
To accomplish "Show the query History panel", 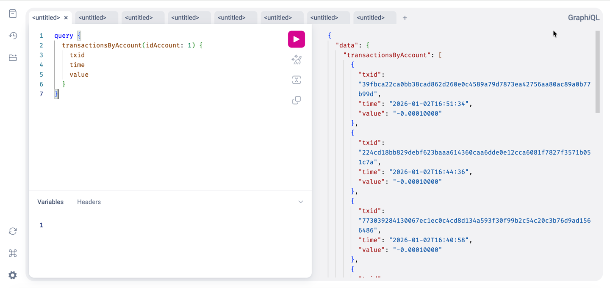I will click(12, 36).
